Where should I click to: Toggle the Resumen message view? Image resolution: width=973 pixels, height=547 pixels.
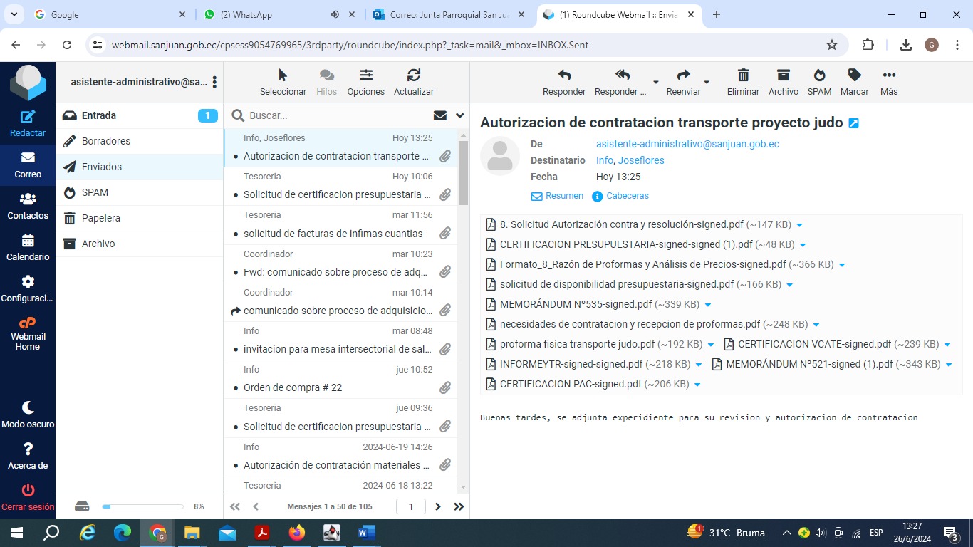(x=557, y=196)
